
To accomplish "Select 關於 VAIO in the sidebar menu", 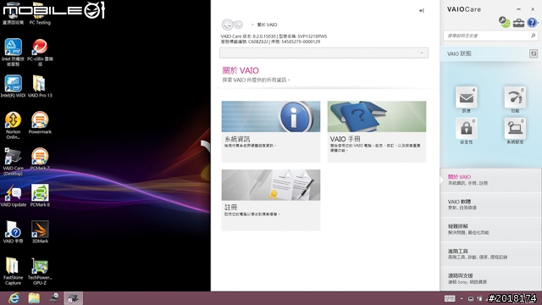I will [x=491, y=180].
